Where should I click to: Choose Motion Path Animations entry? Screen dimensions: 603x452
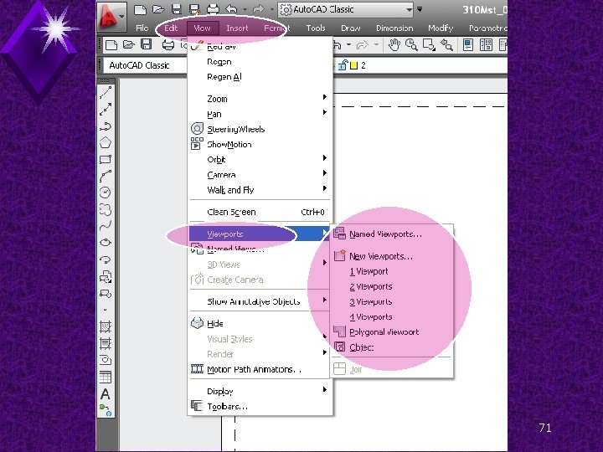(x=260, y=369)
